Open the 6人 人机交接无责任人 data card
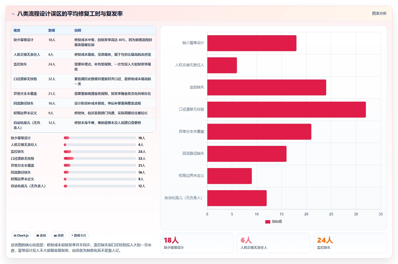 273,243
